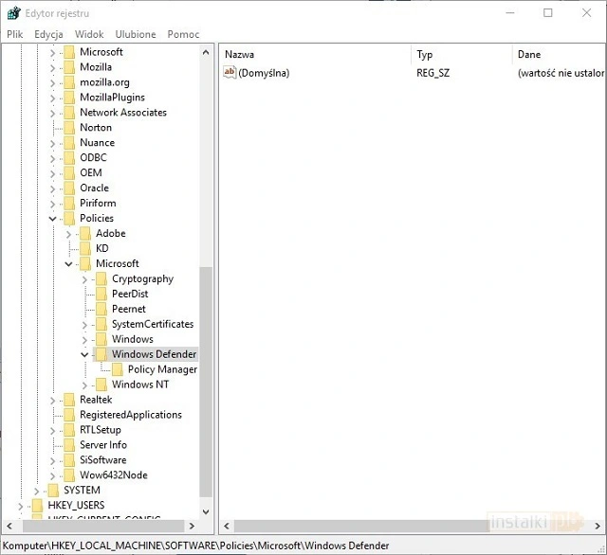Image resolution: width=607 pixels, height=555 pixels.
Task: Expand the SystemCertificates key
Action: tap(84, 324)
